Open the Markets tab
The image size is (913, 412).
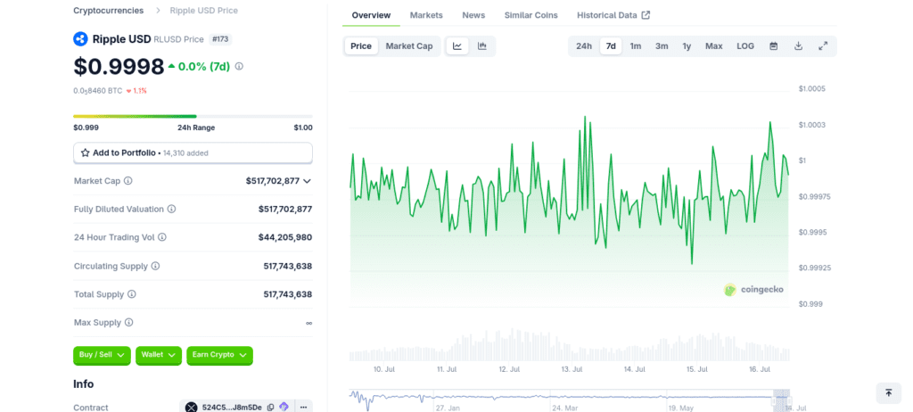coord(426,15)
